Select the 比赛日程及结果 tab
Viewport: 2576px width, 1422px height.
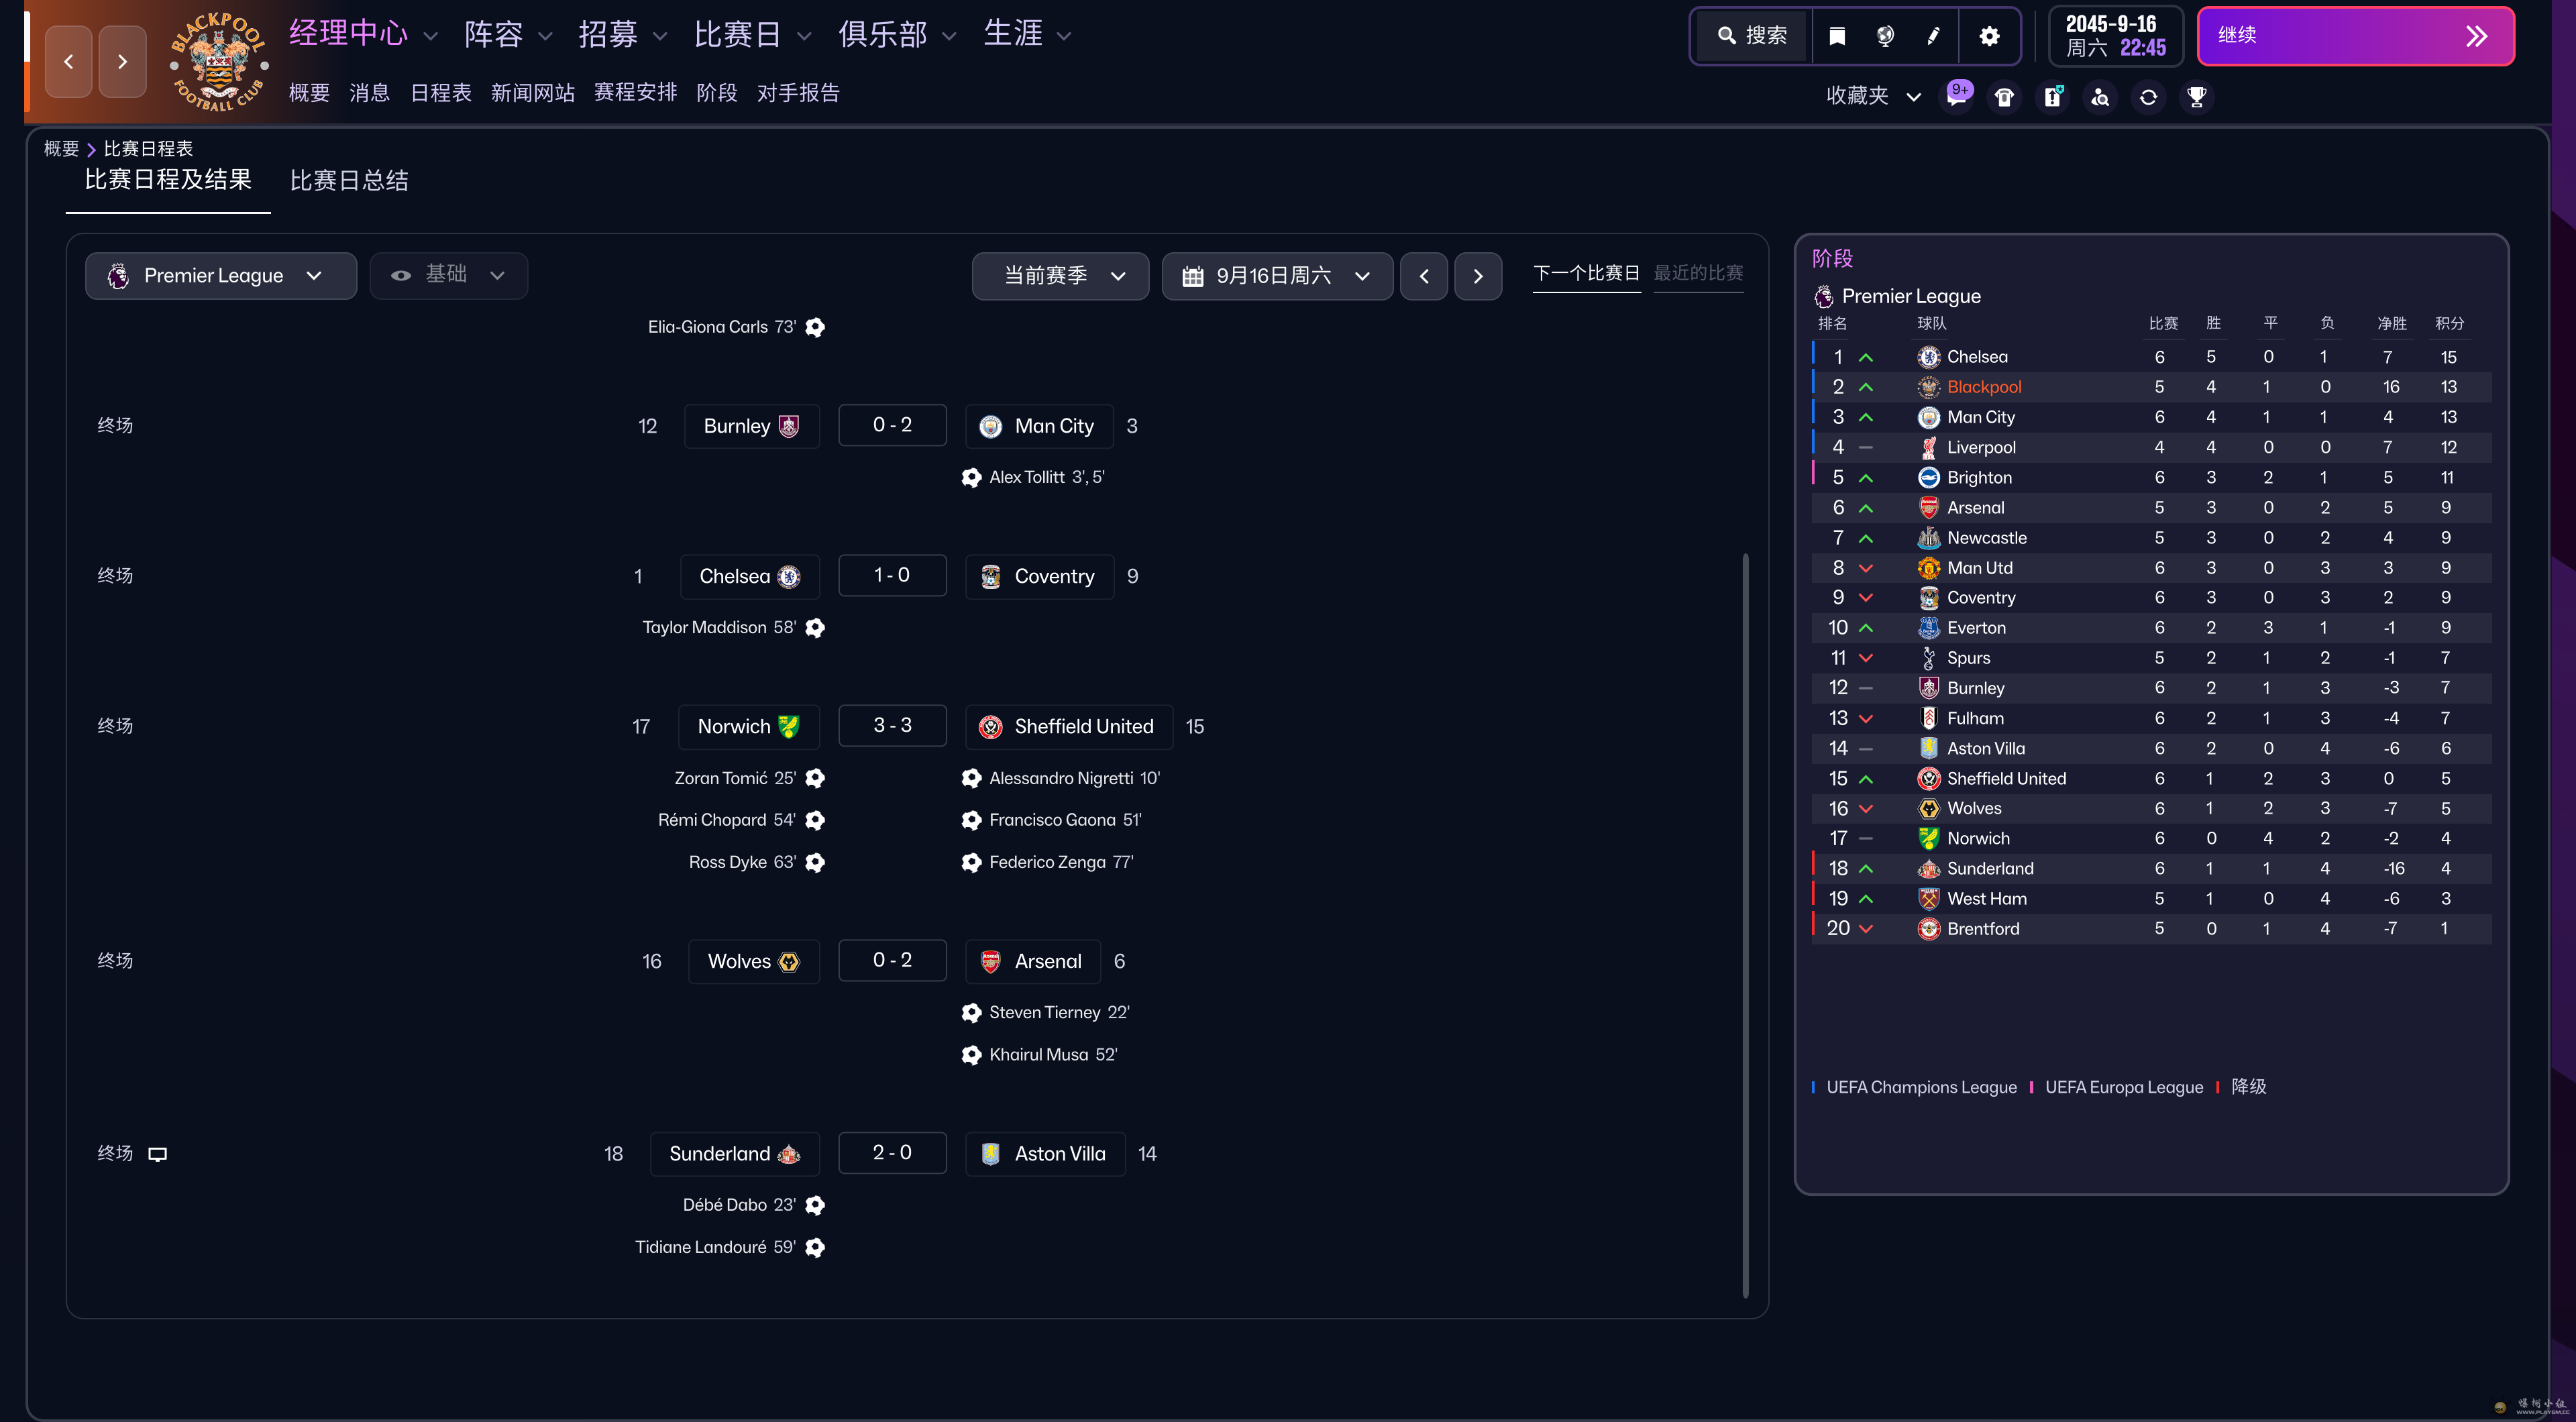pyautogui.click(x=168, y=180)
